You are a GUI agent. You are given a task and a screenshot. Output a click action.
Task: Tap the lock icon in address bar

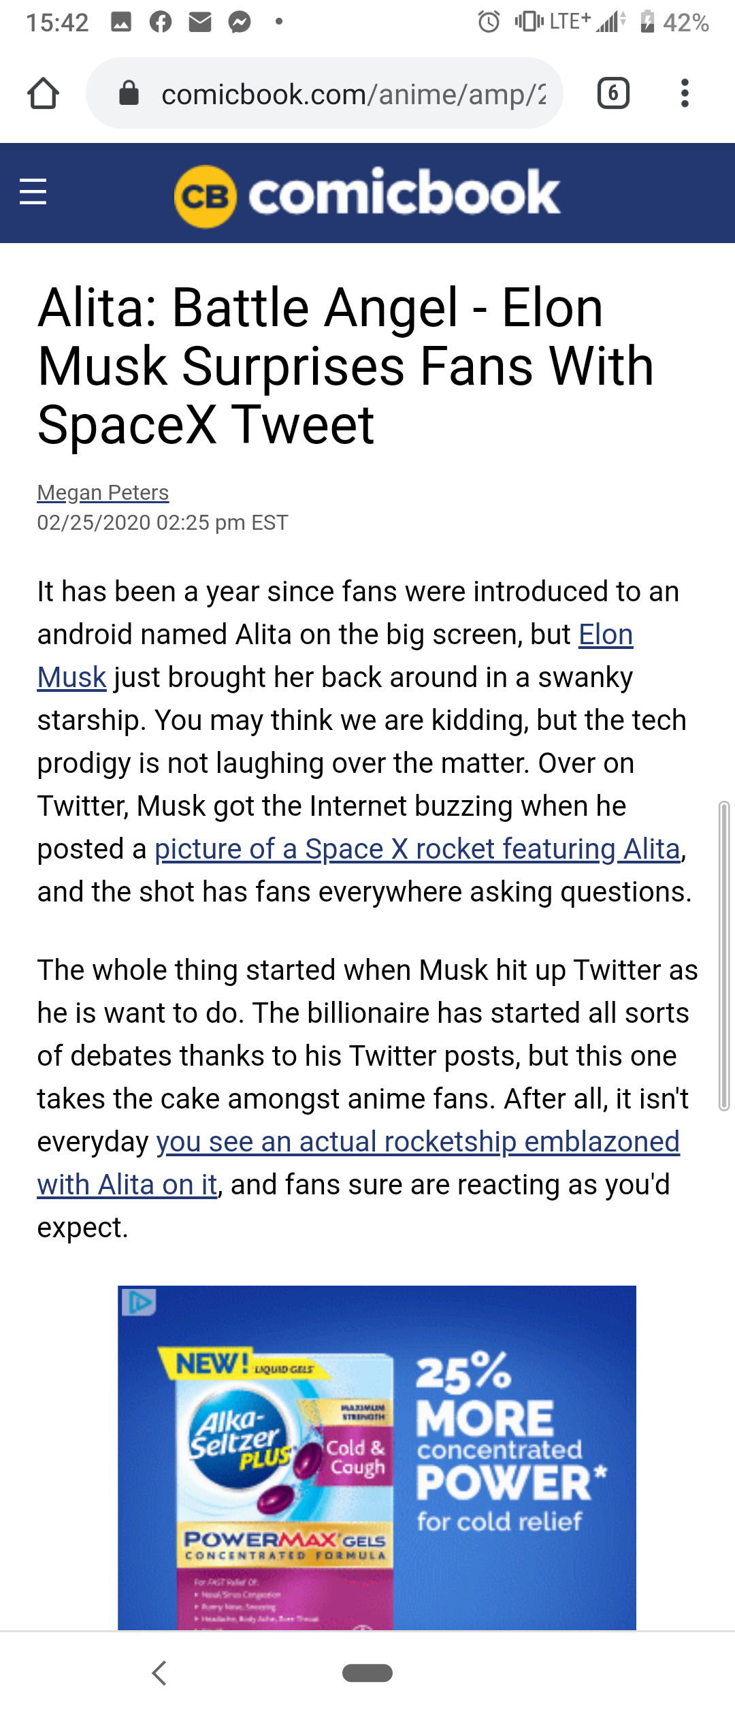pyautogui.click(x=129, y=93)
